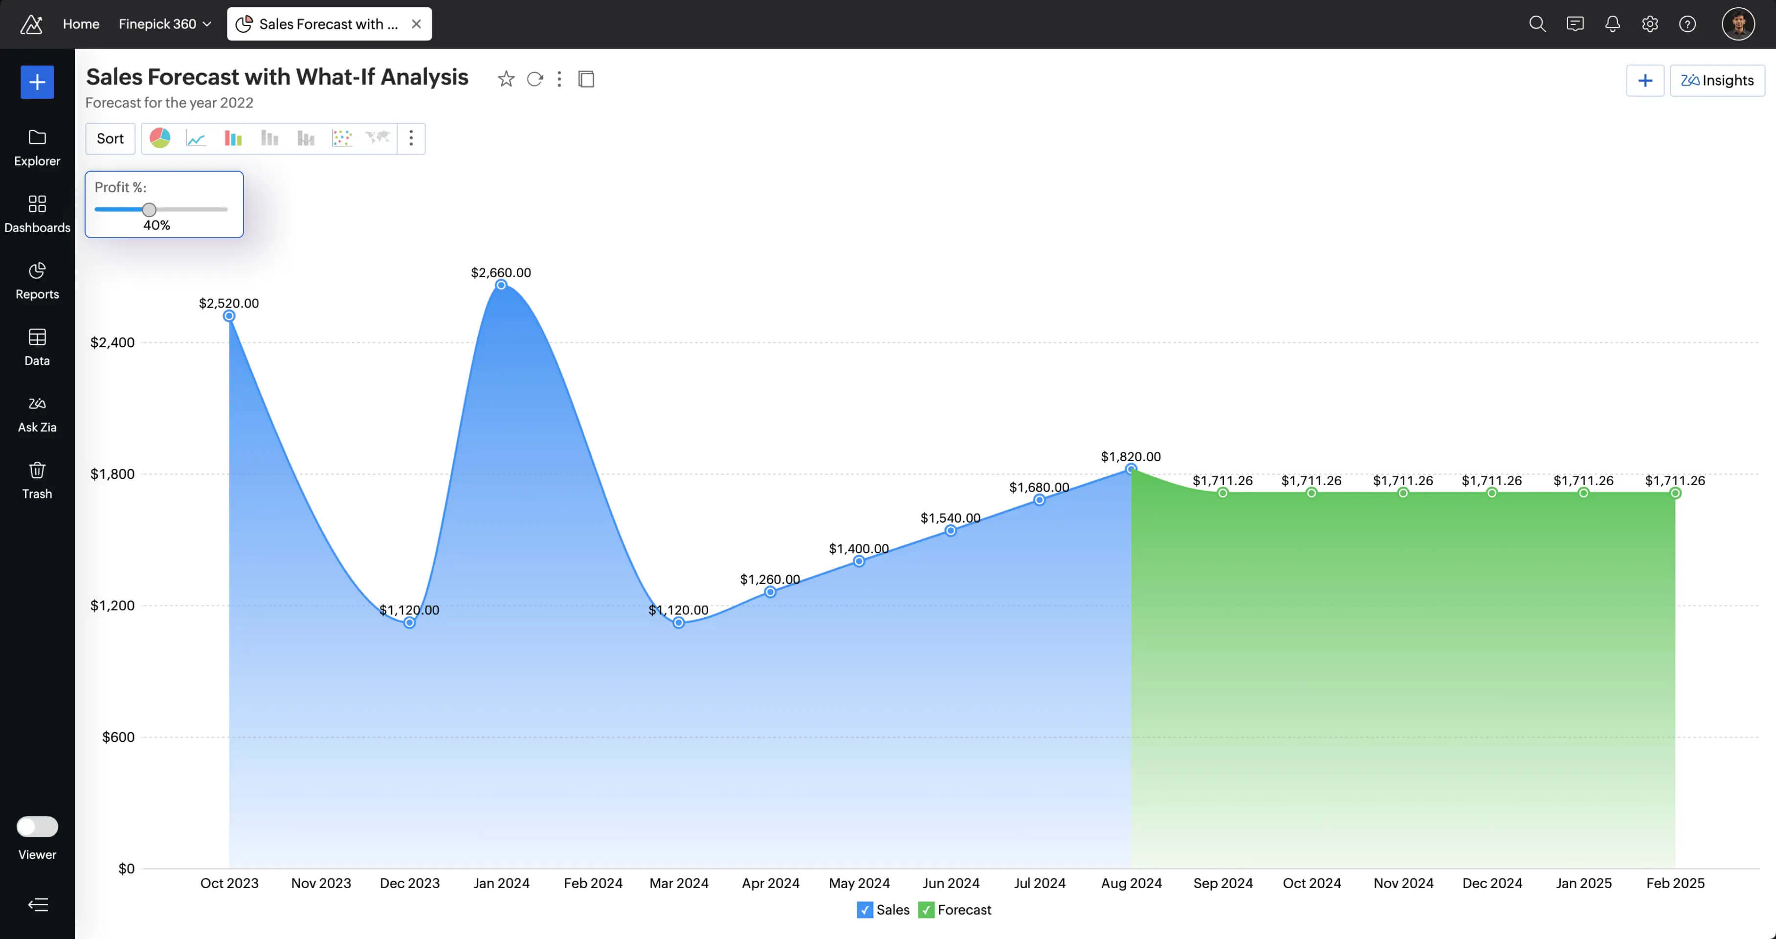Click the $2,400 y-axis label
This screenshot has height=939, width=1776.
(x=112, y=343)
